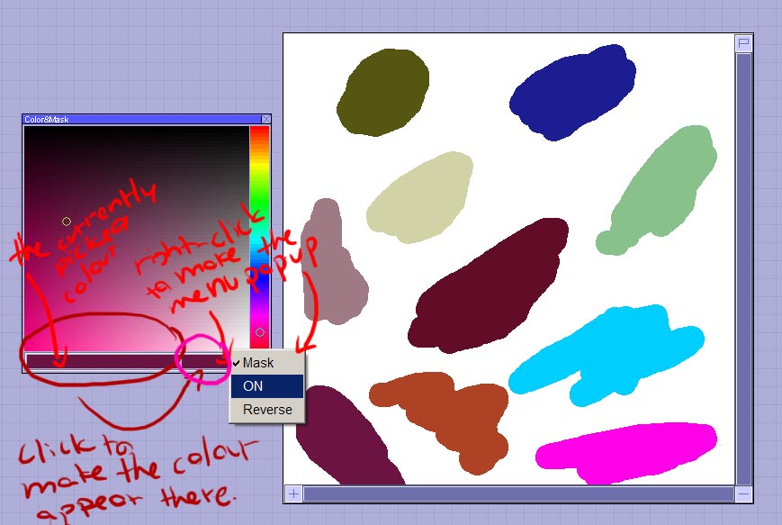Choose Reverse from the popup menu

(x=267, y=410)
